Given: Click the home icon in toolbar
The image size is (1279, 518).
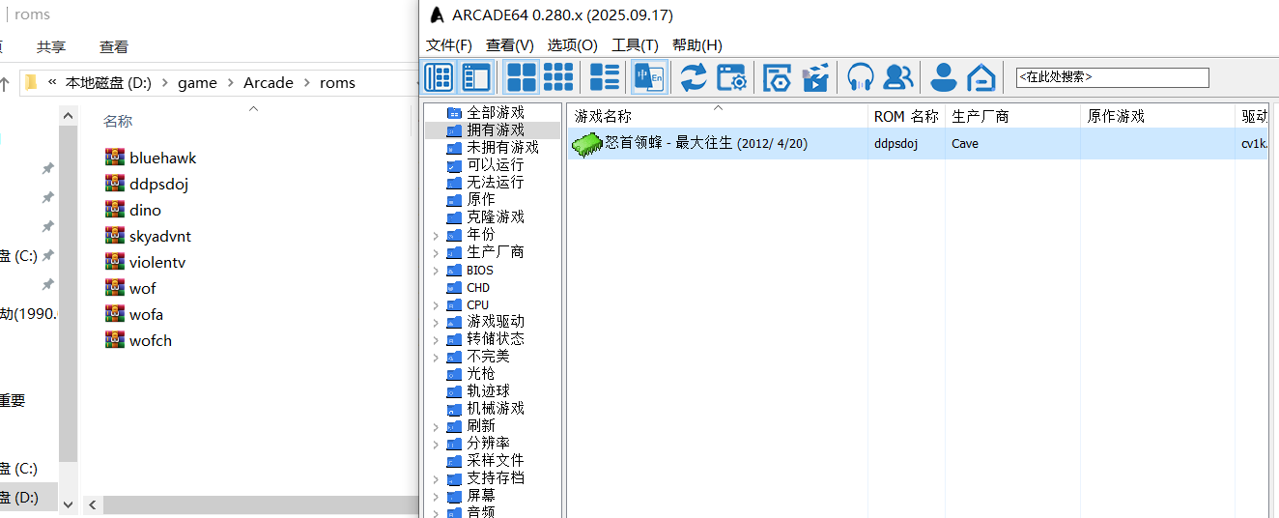Looking at the screenshot, I should [x=981, y=77].
